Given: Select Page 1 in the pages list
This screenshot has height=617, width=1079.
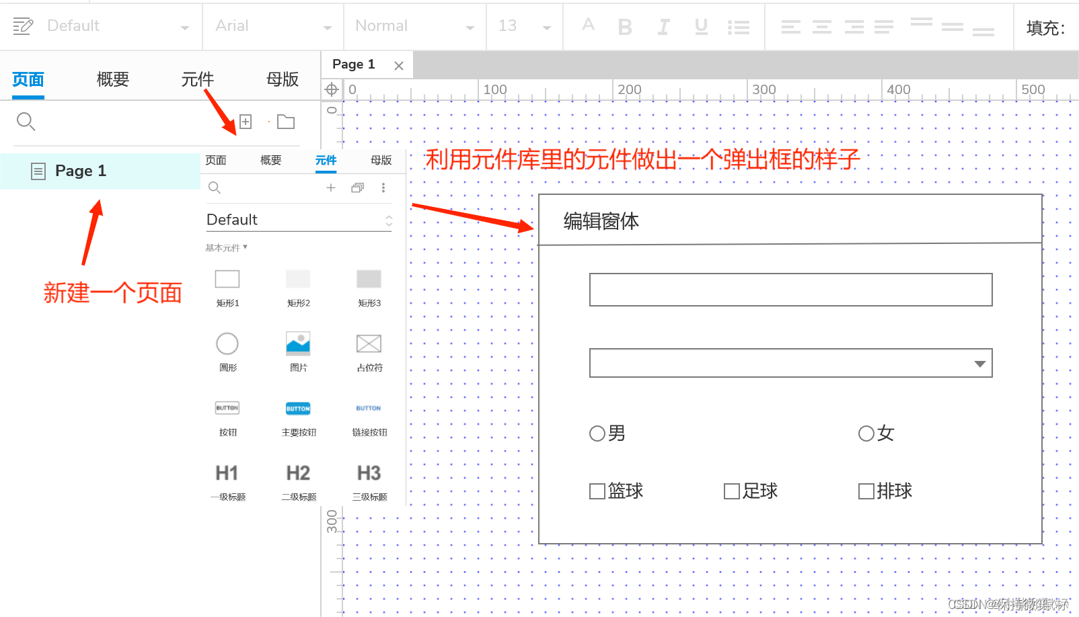Looking at the screenshot, I should 100,171.
